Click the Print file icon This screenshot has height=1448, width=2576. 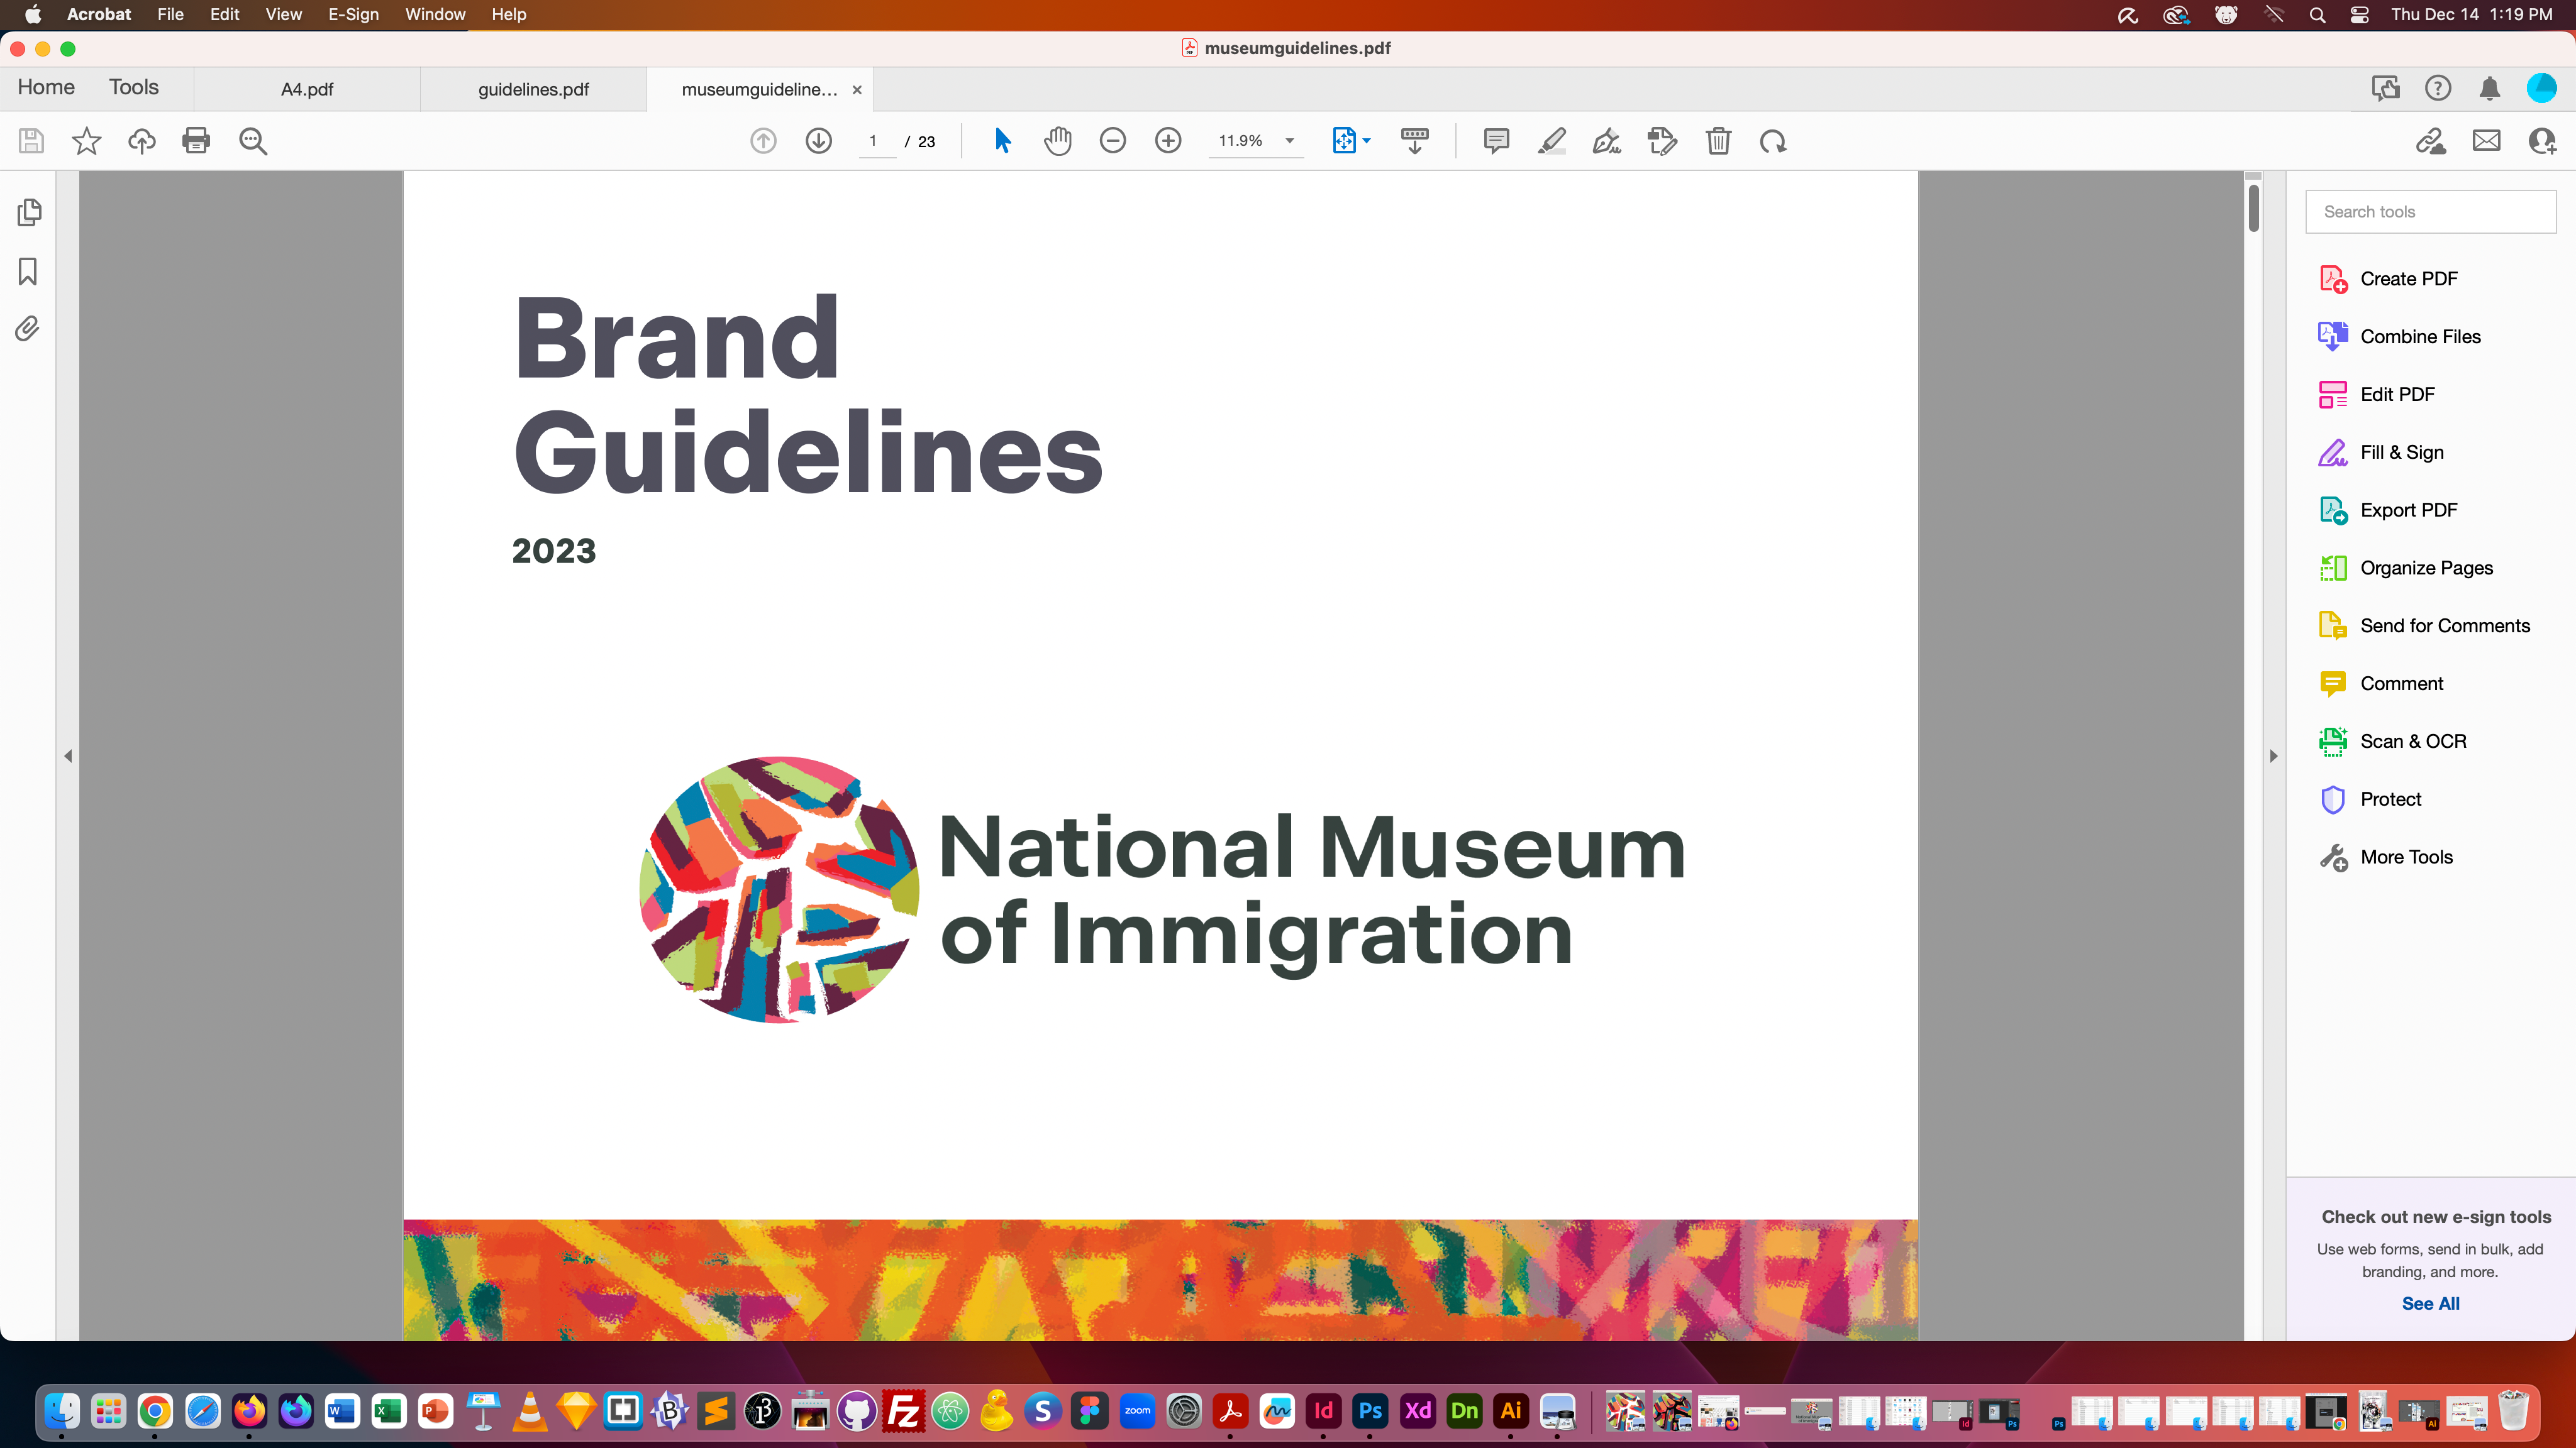[196, 141]
